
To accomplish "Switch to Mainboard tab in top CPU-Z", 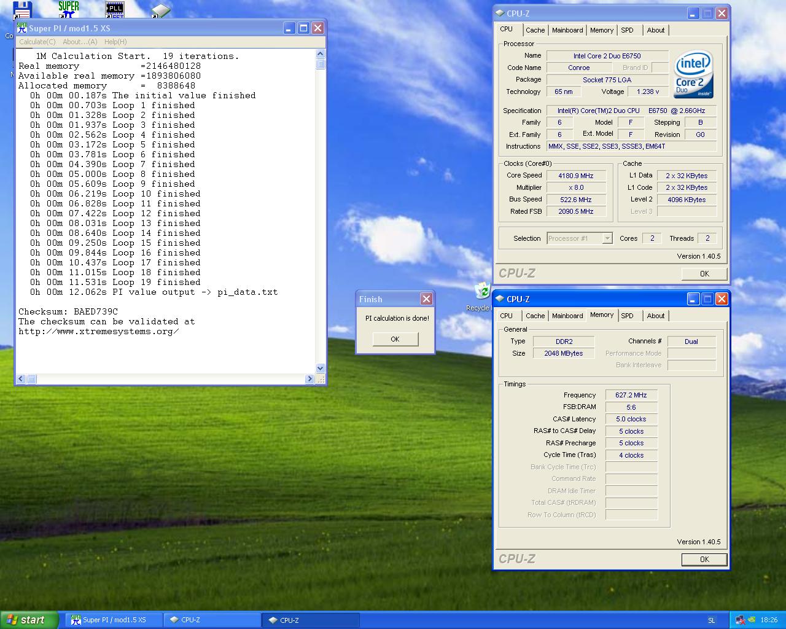I will coord(567,30).
